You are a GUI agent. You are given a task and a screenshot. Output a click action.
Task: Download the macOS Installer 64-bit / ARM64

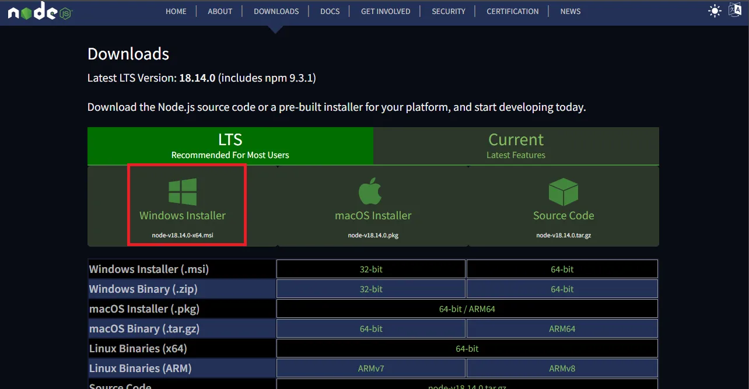467,309
